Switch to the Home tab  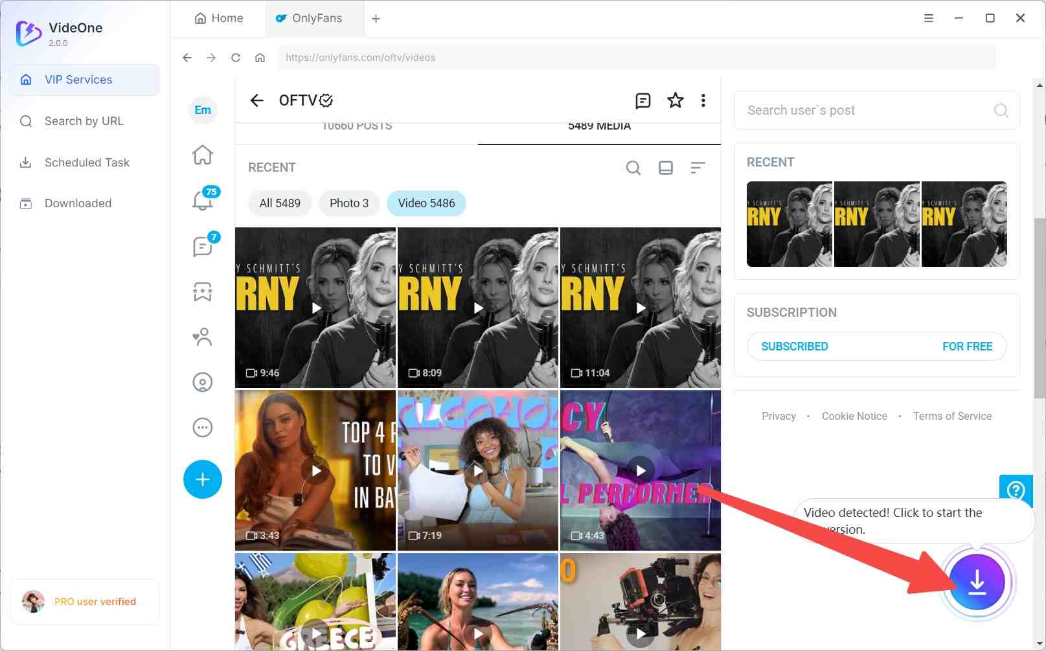pyautogui.click(x=219, y=18)
